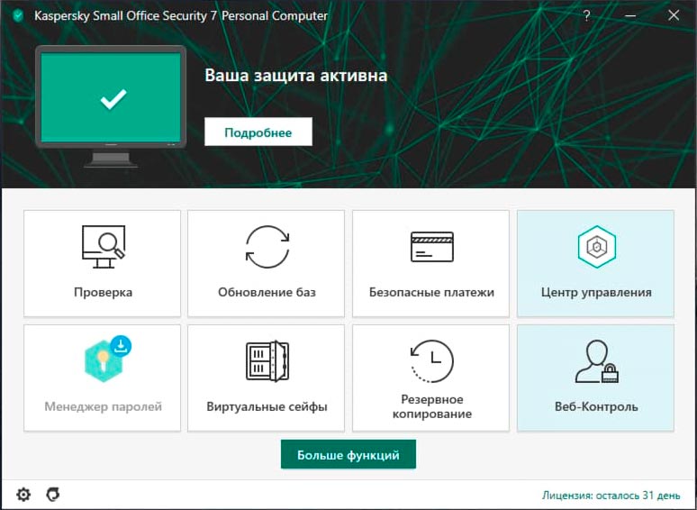Open help with the question mark

coord(587,16)
